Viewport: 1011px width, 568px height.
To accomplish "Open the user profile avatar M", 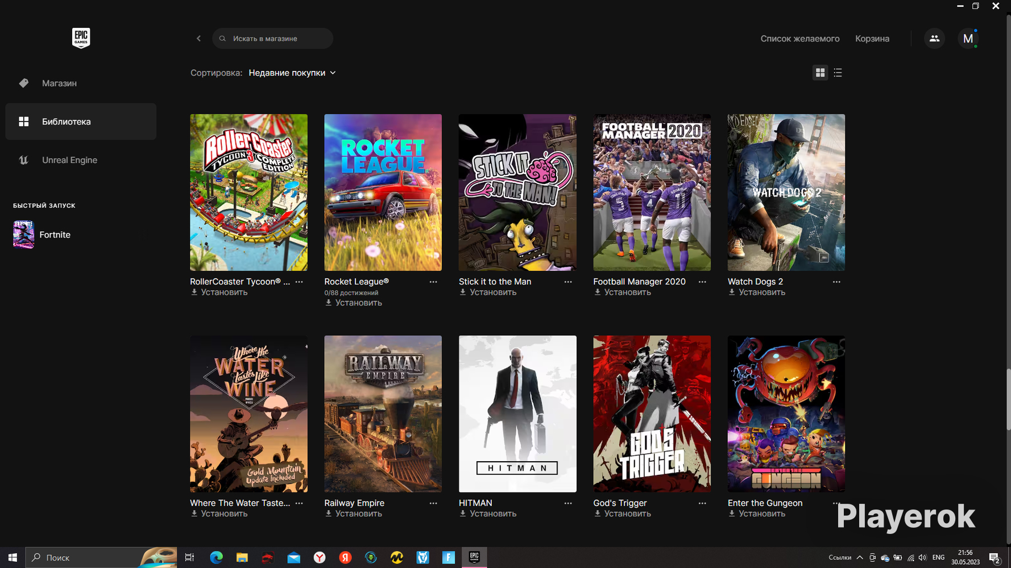I will [968, 39].
